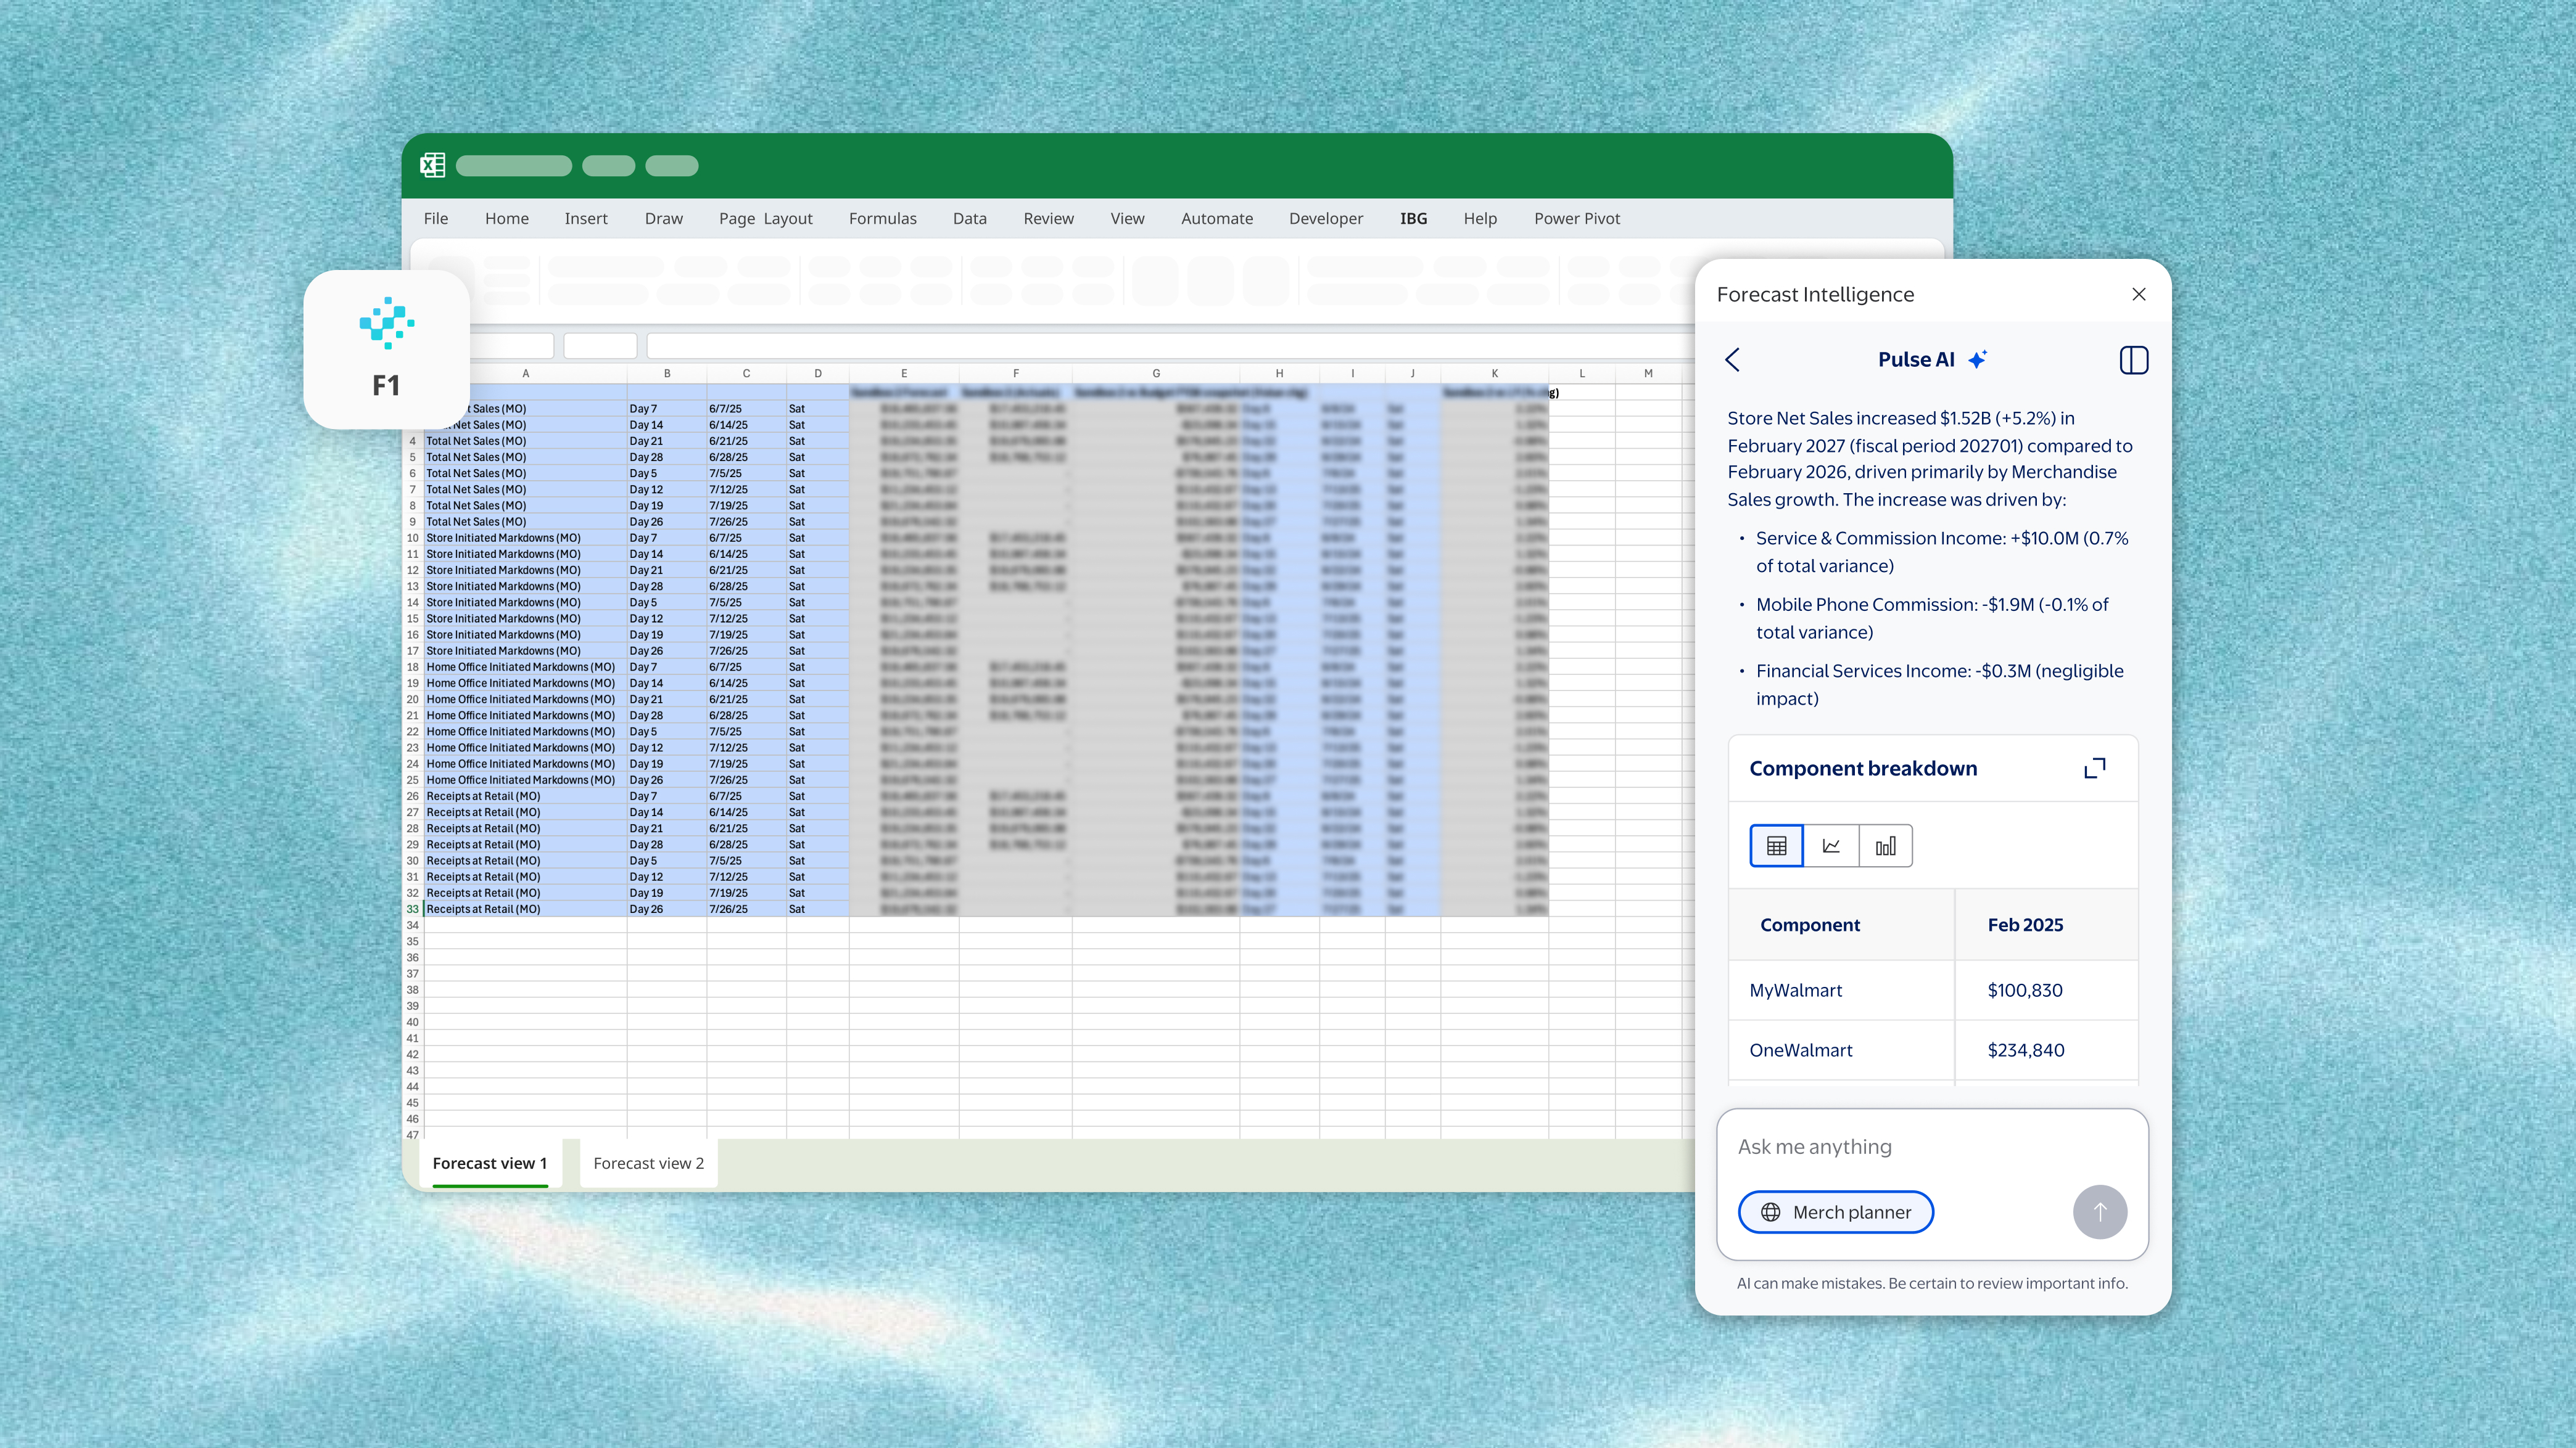Open the Draw ribbon tab
This screenshot has width=2576, height=1448.
pos(664,218)
